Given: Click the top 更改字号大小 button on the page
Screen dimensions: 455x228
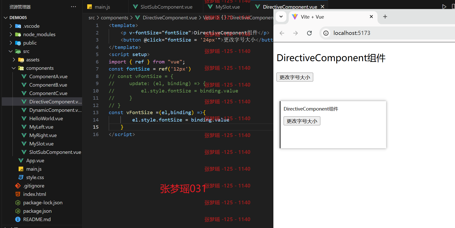Looking at the screenshot, I should coord(295,77).
